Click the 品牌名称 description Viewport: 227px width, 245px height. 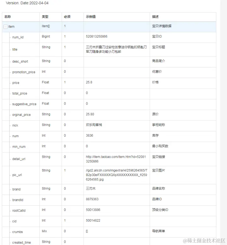point(159,188)
